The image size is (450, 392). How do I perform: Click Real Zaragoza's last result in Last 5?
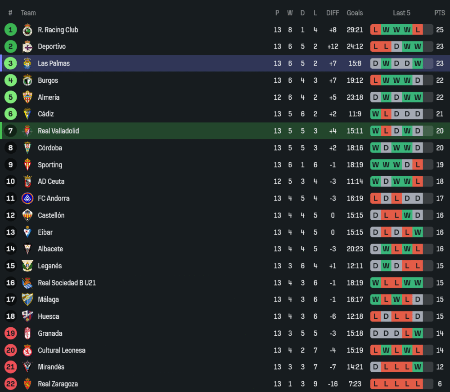[418, 384]
